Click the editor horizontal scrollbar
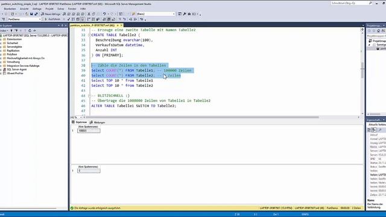The width and height of the screenshot is (386, 217). pyautogui.click(x=202, y=118)
